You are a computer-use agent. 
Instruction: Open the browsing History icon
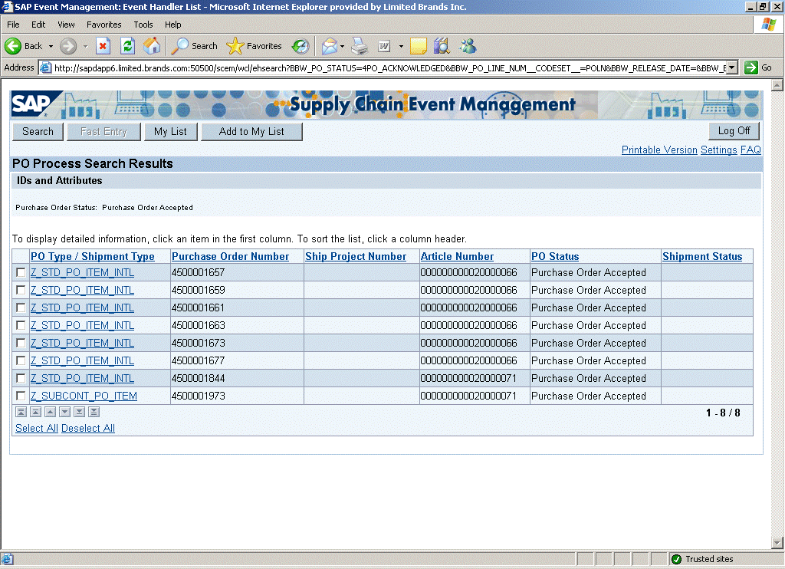[301, 46]
